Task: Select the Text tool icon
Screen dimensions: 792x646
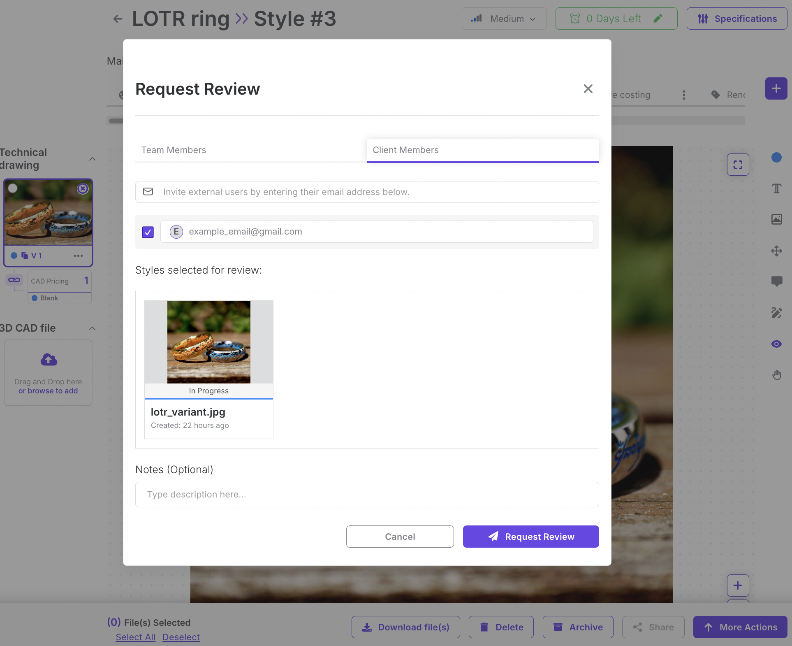Action: click(x=776, y=188)
